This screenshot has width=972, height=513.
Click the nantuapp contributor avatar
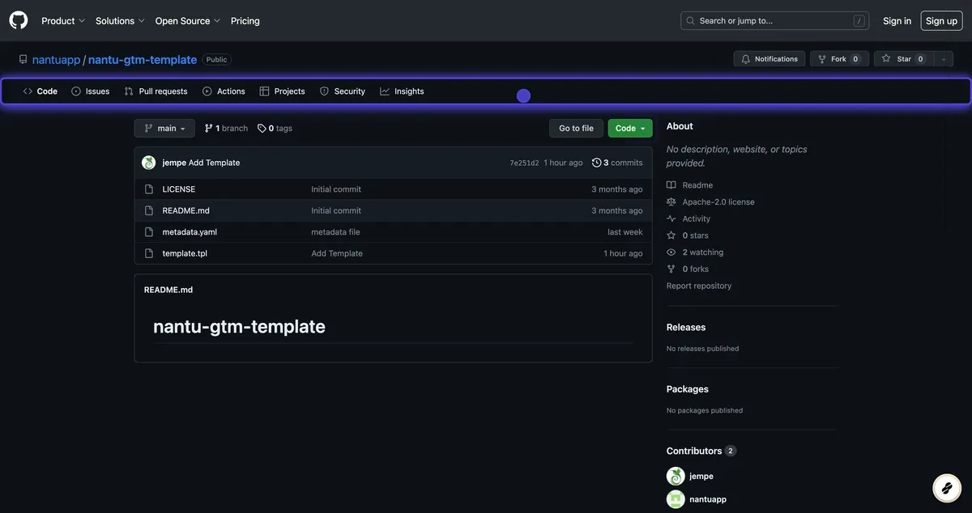tap(676, 499)
